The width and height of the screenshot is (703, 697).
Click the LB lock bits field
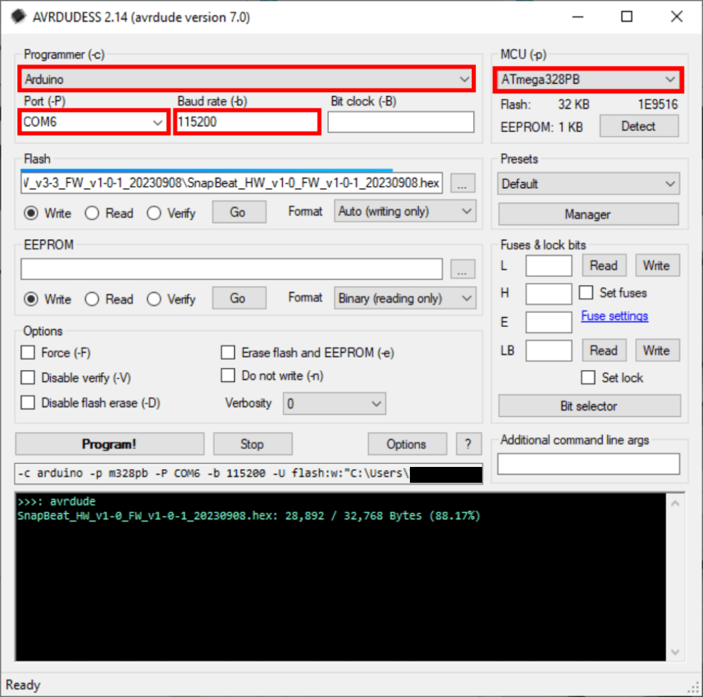549,351
